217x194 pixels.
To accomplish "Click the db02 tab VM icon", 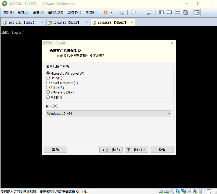I will 50,23.
